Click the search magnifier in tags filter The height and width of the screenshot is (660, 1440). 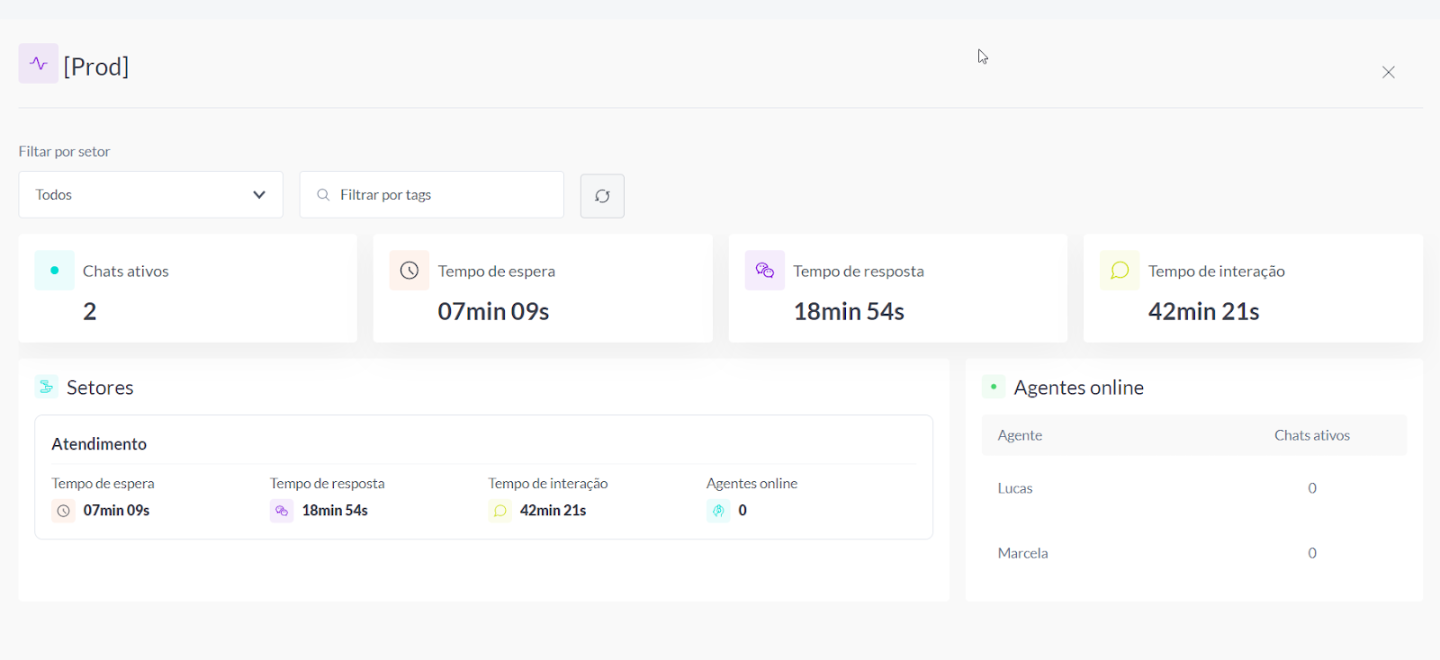pos(323,195)
